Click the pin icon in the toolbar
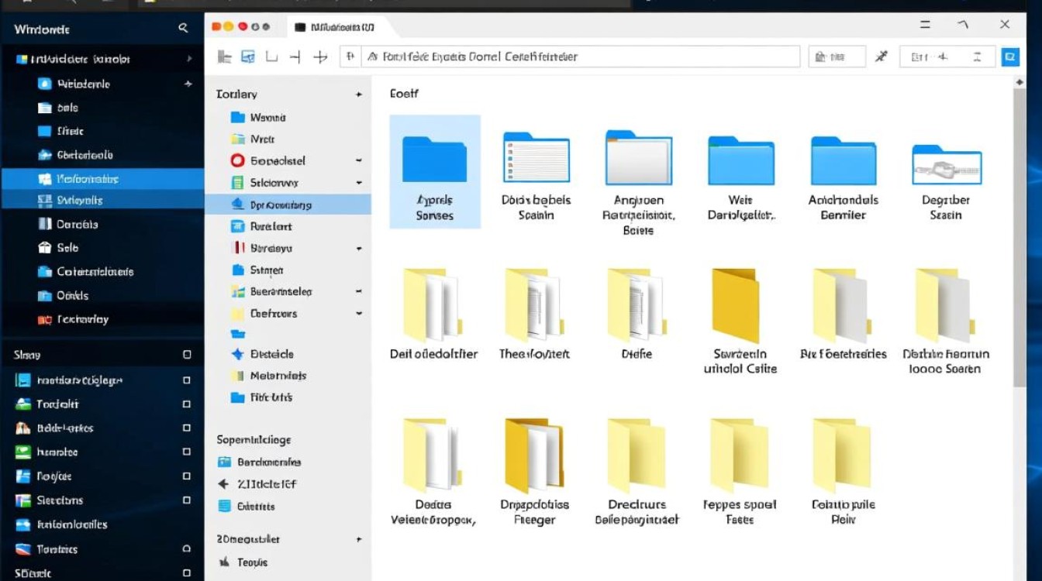Screen dimensions: 1042x581 (881, 57)
